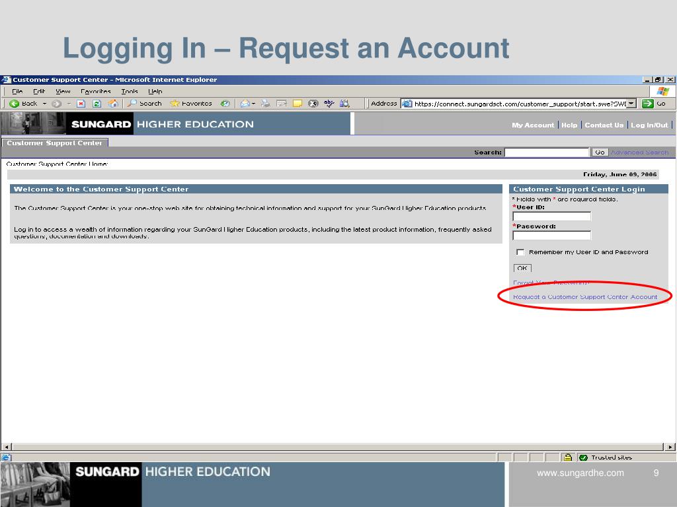Screen dimensions: 677x507
Task: Open the History toolbar icon
Action: click(225, 104)
